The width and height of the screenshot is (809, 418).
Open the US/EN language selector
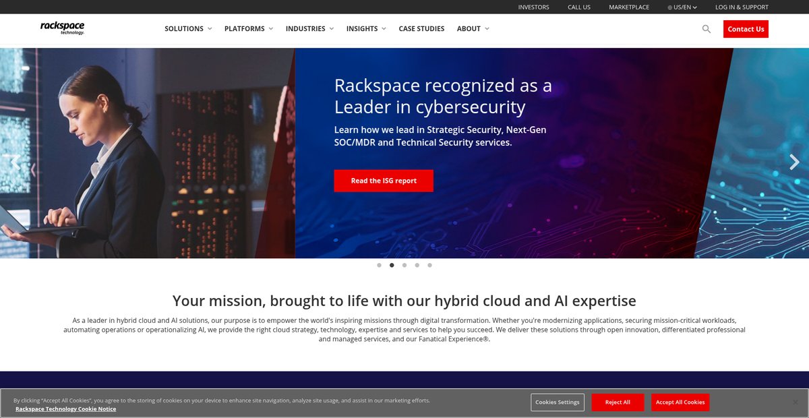coord(682,7)
